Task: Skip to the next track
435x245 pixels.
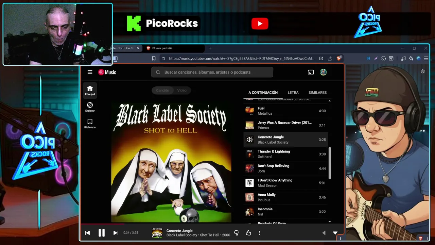Action: tap(116, 233)
